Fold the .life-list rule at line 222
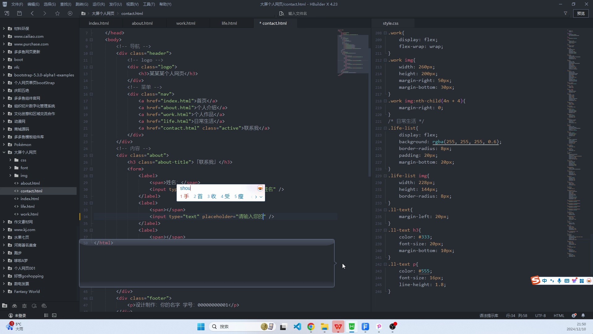This screenshot has height=334, width=593. pyautogui.click(x=385, y=128)
